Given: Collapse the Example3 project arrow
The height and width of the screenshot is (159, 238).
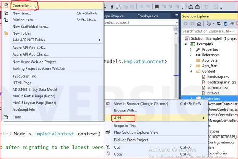Looking at the screenshot, I should 185,44.
